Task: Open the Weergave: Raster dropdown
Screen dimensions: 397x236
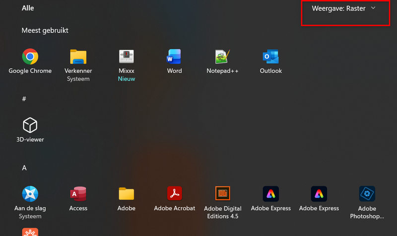Action: click(x=344, y=8)
